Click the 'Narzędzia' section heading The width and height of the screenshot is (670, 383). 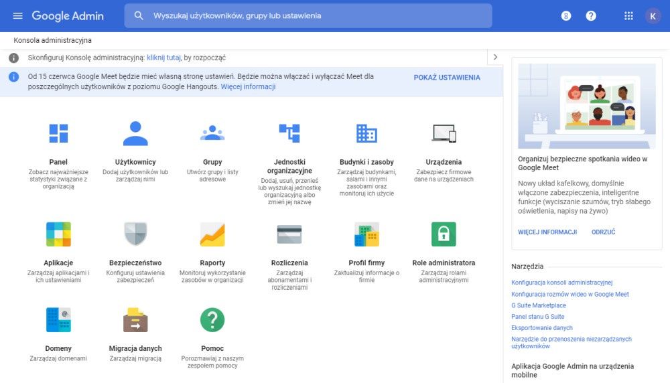click(x=527, y=266)
